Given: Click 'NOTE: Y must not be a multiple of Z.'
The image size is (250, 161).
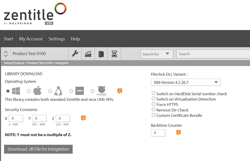Looking at the screenshot, I should 38,135.
